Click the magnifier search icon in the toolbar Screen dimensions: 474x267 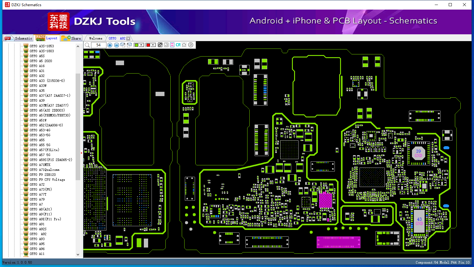pyautogui.click(x=87, y=45)
